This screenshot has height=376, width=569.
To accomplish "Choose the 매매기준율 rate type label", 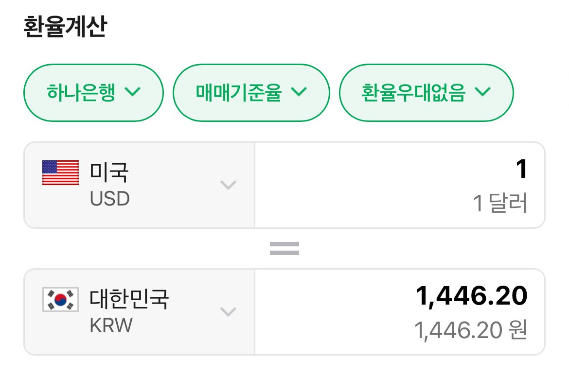I will point(239,91).
